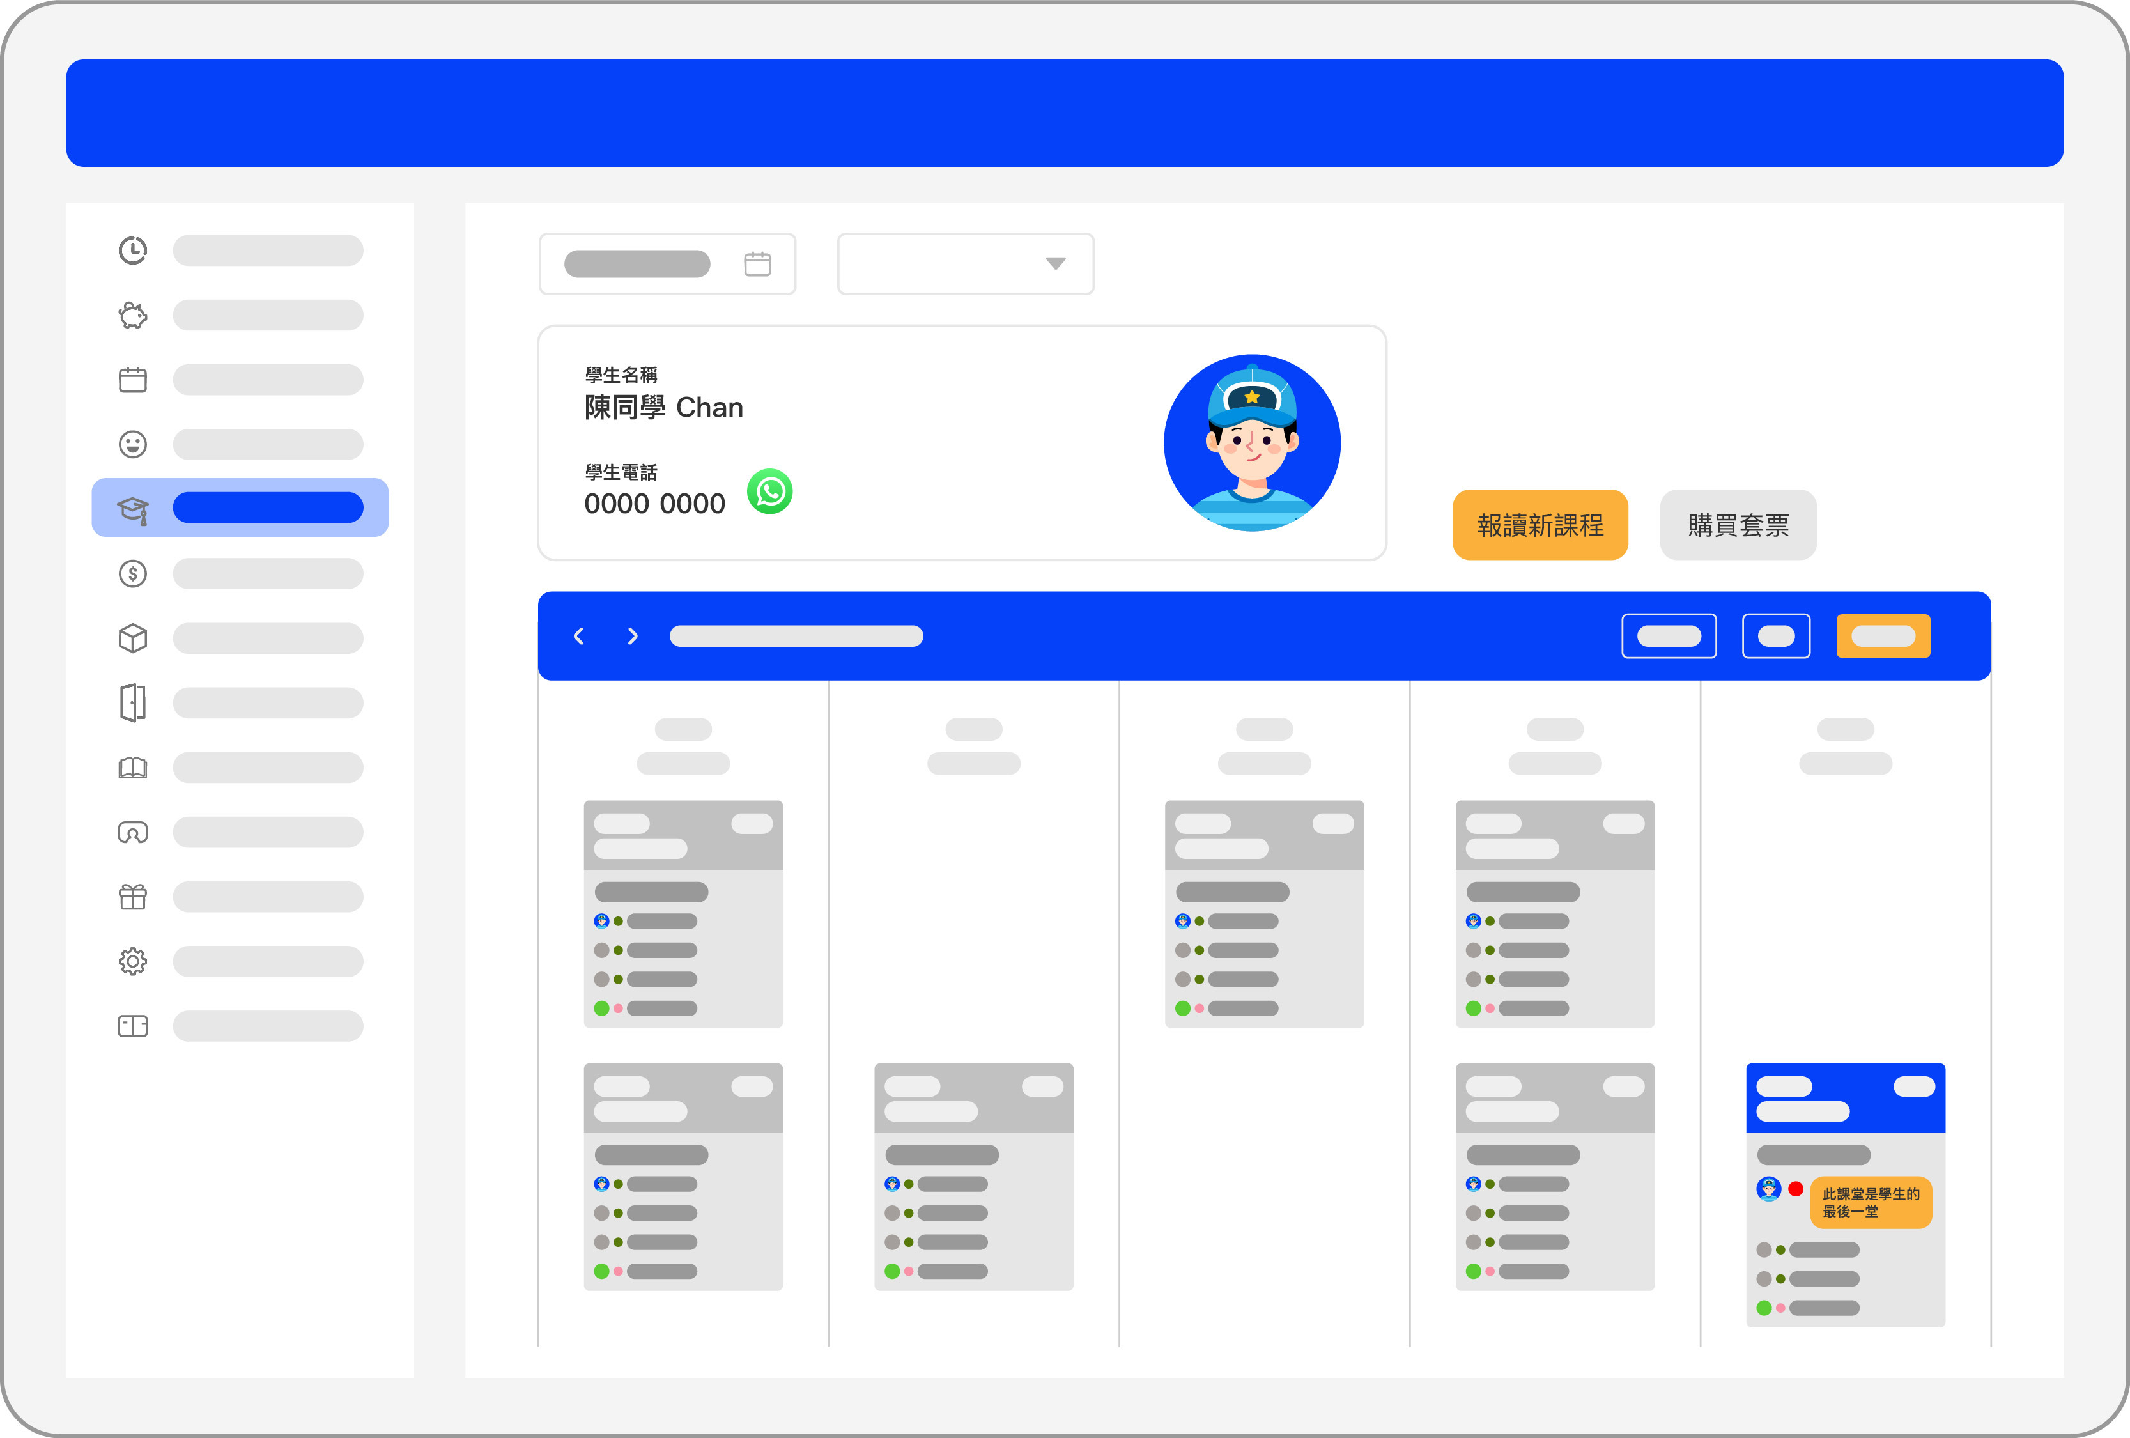Expand the empty dropdown next to date field
Image resolution: width=2130 pixels, height=1438 pixels.
[965, 264]
